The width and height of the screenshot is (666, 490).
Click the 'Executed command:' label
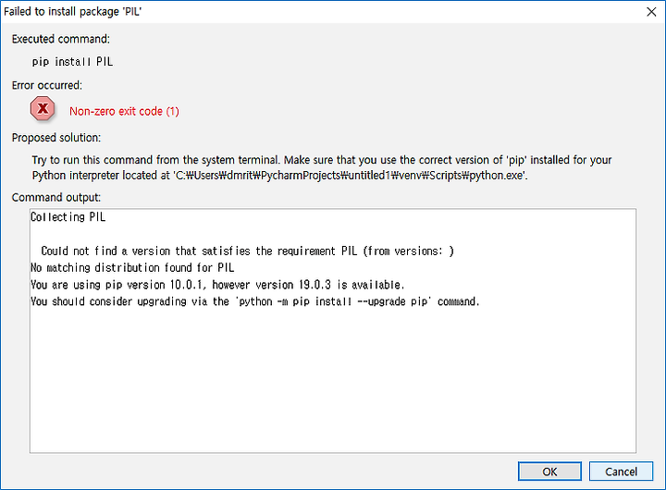click(x=61, y=39)
